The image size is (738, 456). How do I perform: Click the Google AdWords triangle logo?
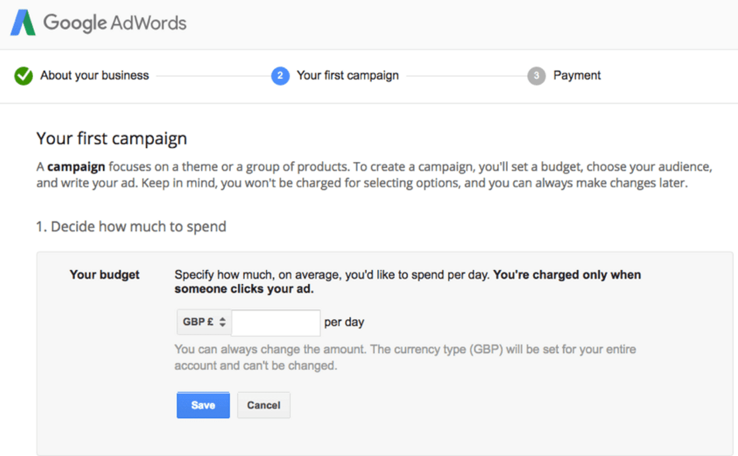(23, 23)
